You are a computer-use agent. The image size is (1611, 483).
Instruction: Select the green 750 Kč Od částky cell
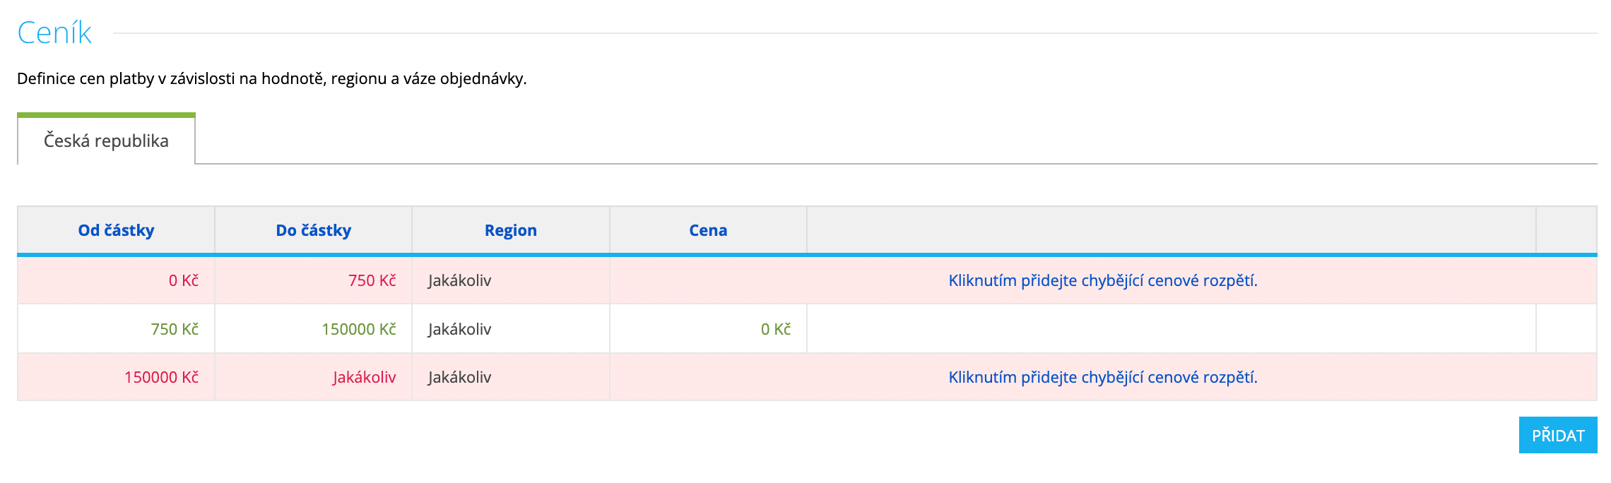click(x=174, y=329)
